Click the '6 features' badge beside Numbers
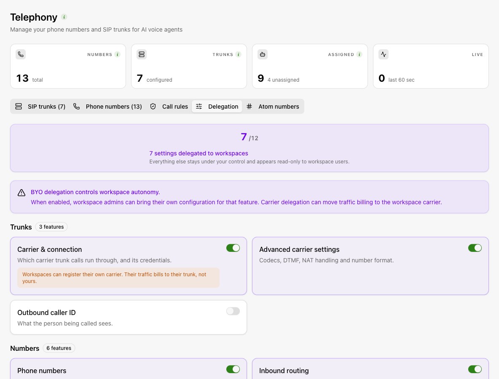Viewport: 499px width, 379px height. pyautogui.click(x=59, y=348)
